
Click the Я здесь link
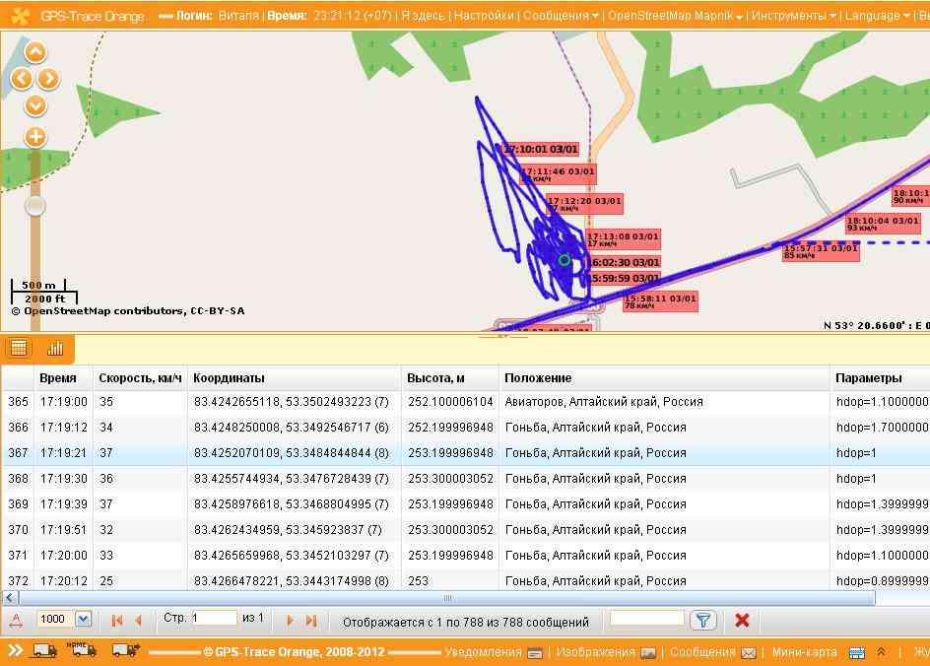tap(423, 16)
